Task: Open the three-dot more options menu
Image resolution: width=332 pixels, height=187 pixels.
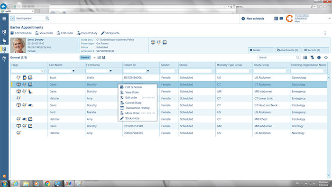Action: coord(325,33)
